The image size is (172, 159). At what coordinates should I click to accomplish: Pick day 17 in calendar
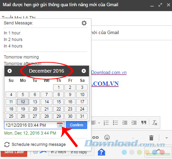tap(82, 102)
